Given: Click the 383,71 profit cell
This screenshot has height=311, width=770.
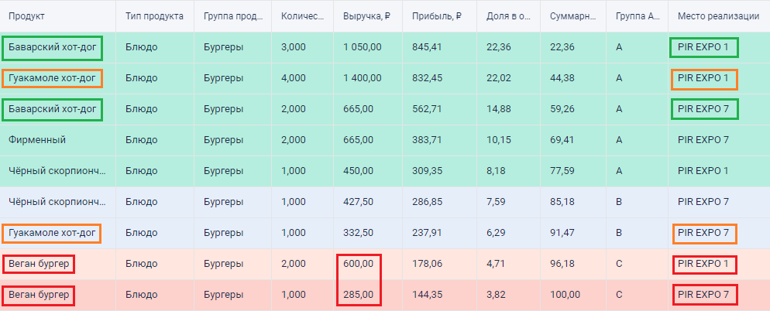Looking at the screenshot, I should (428, 140).
